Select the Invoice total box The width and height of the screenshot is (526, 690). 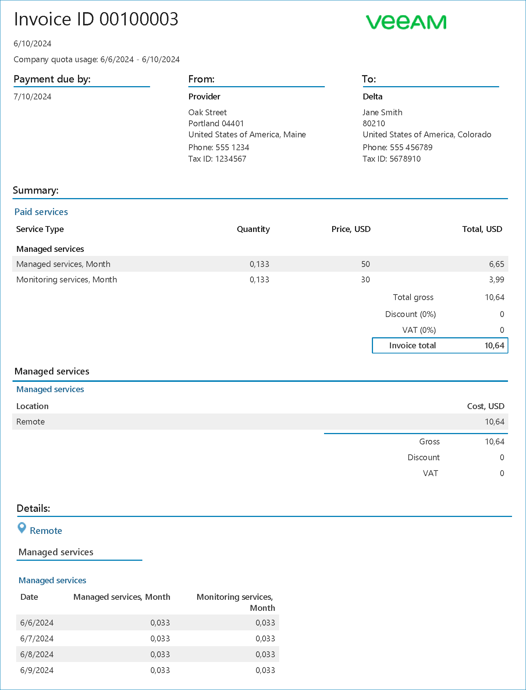coord(440,345)
